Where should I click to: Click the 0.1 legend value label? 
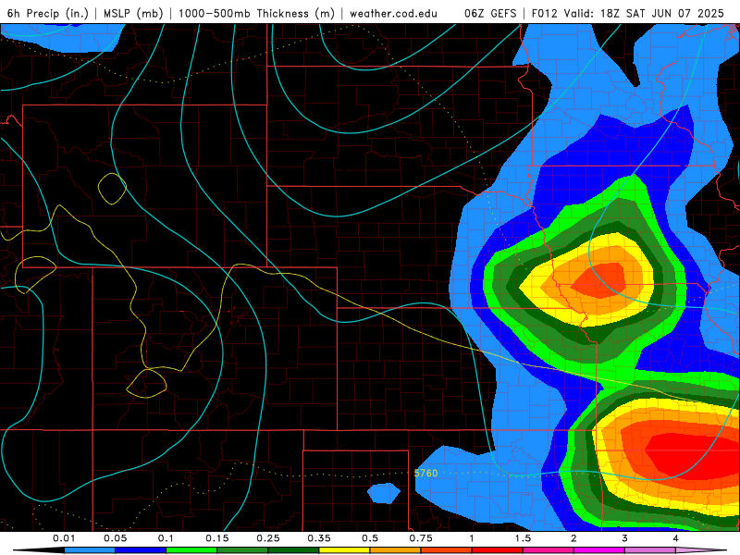click(x=166, y=538)
